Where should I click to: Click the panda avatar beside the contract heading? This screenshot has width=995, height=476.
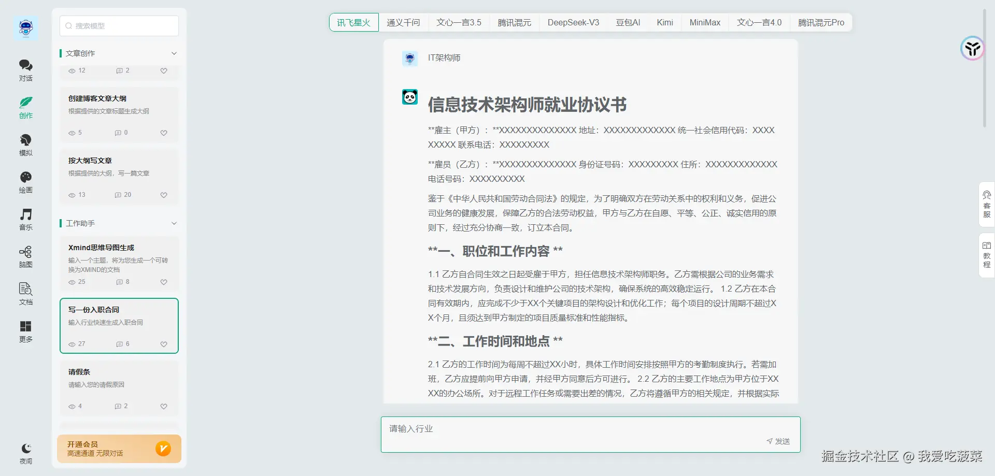[x=410, y=97]
